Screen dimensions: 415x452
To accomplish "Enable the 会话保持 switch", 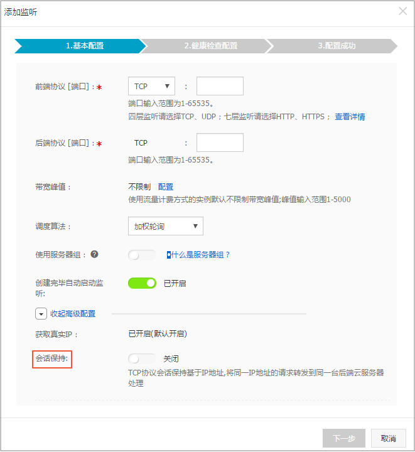I will point(142,358).
